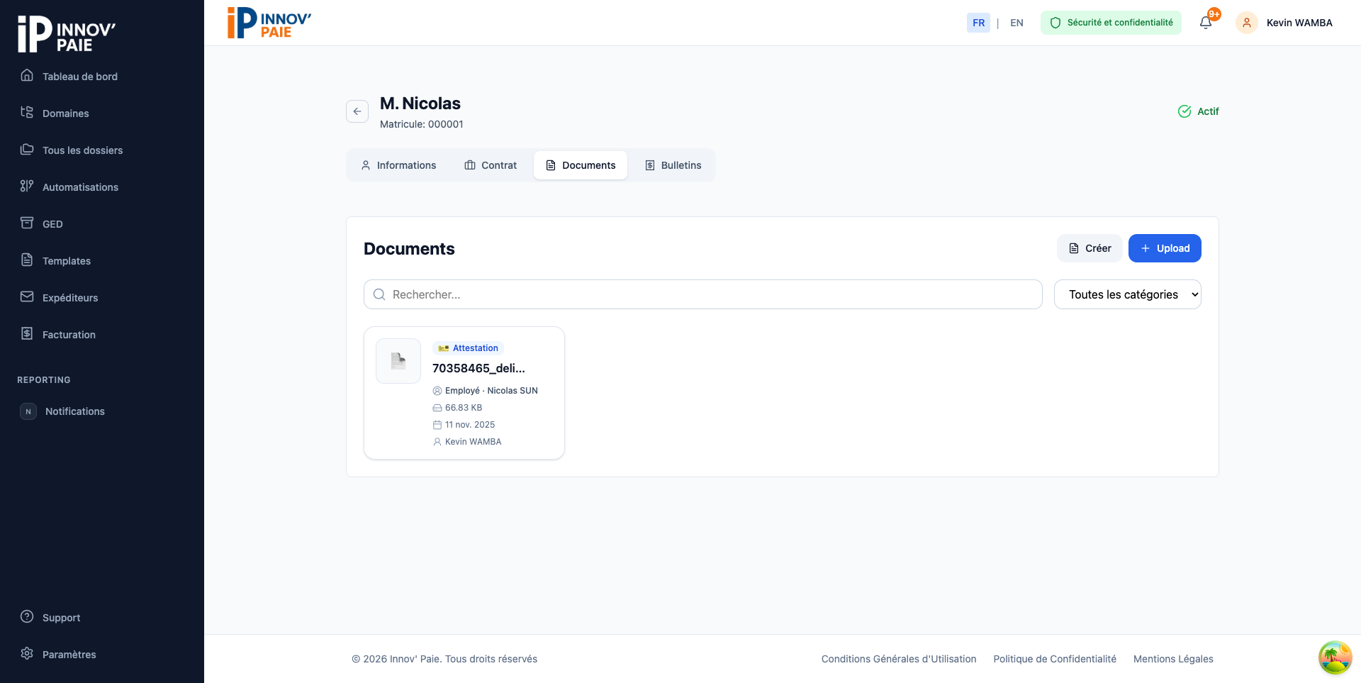Click the GED archive icon in the sidebar
1361x683 pixels.
point(27,223)
